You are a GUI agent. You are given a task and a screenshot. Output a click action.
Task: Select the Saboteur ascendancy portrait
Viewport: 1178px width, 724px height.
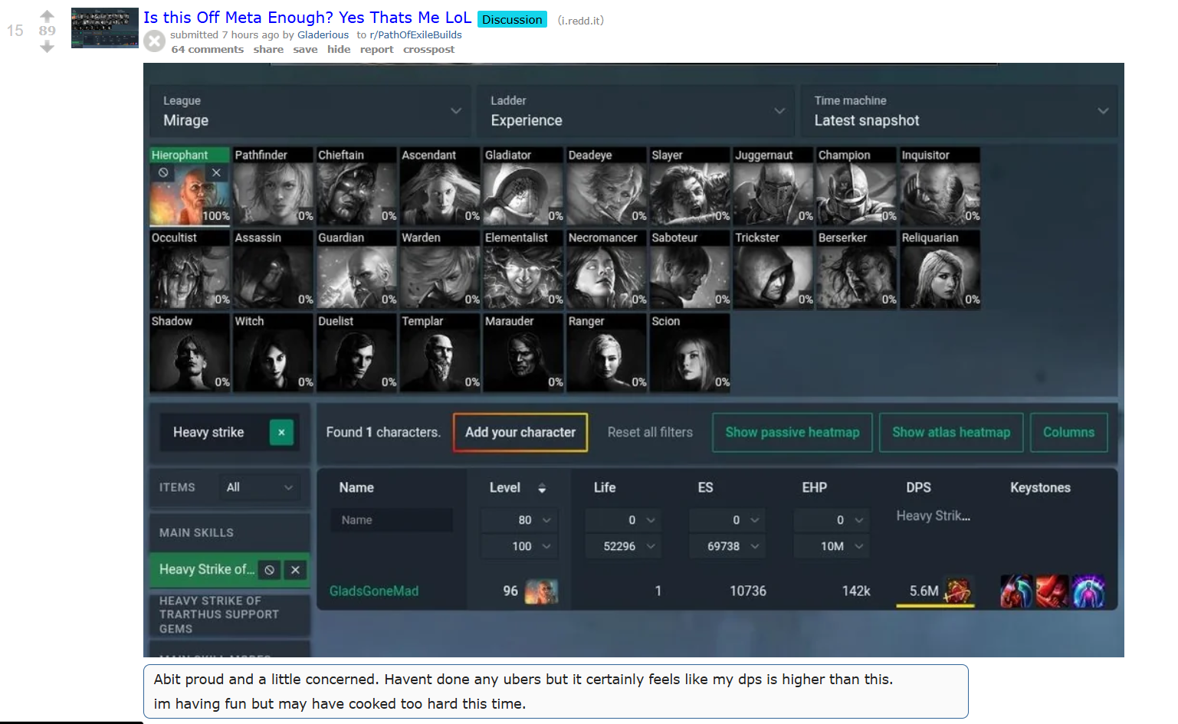pos(690,269)
